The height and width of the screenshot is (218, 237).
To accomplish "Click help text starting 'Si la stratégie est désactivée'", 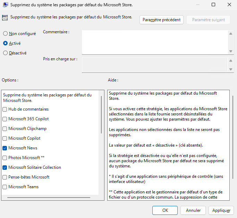I will point(167,161).
